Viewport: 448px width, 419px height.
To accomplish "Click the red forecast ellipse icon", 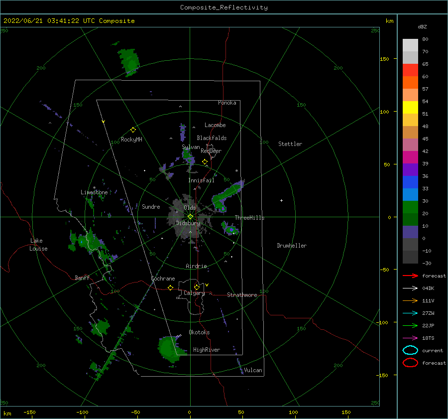I will click(410, 363).
